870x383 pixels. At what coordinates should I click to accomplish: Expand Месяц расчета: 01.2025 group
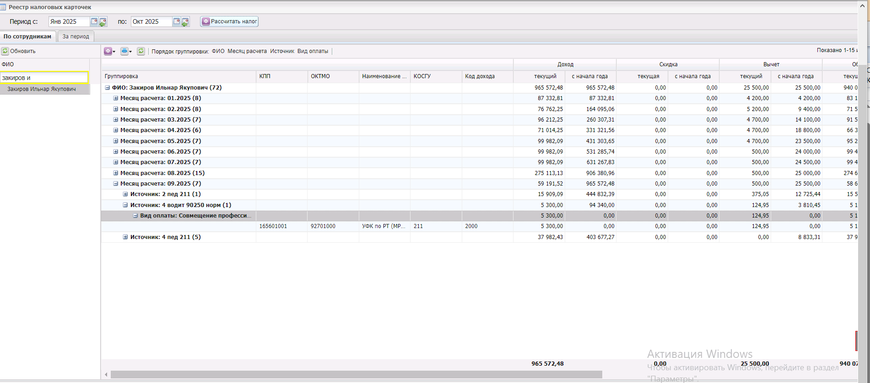click(116, 98)
